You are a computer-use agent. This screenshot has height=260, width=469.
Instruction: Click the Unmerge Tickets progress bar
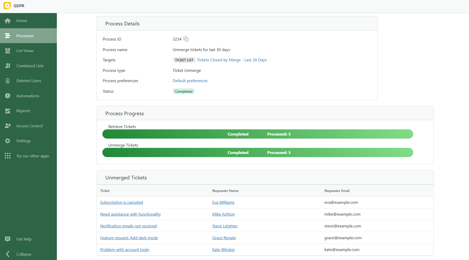click(x=258, y=152)
